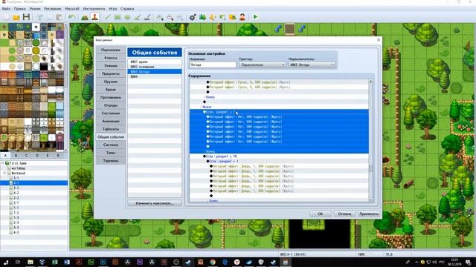Select the Rectangle drawing tool
This screenshot has height=267, width=476.
tap(118, 17)
